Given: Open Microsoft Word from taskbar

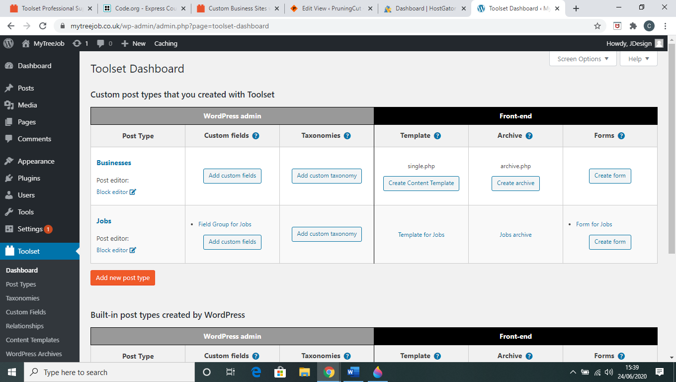Looking at the screenshot, I should pos(353,372).
